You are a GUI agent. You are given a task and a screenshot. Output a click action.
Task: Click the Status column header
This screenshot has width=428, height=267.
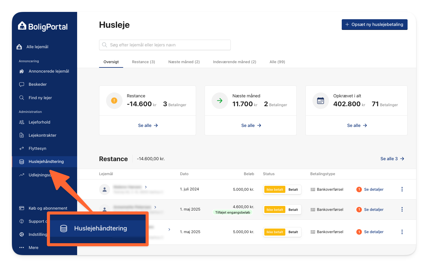pyautogui.click(x=269, y=174)
